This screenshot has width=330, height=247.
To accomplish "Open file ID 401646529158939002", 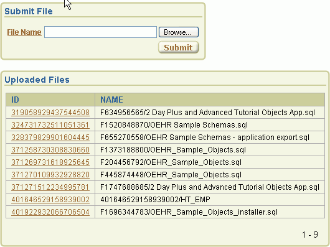I will pos(50,199).
